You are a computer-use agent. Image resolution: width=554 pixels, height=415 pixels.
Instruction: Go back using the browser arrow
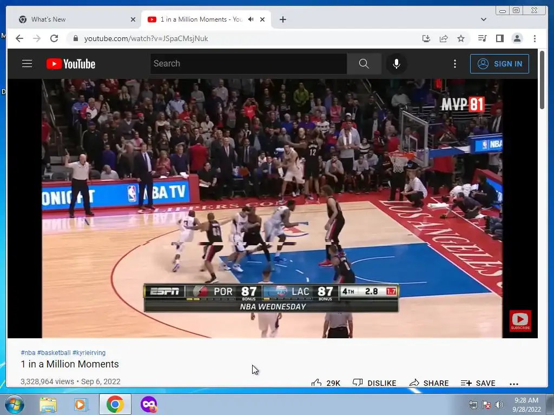19,38
